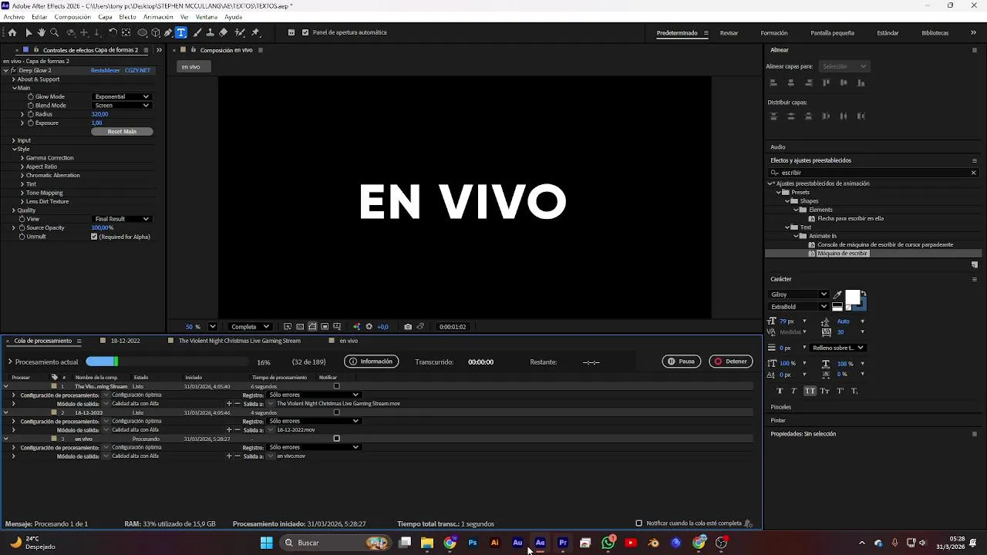
Task: Toggle the Notificar checkbox for en vivo row
Action: [x=336, y=439]
